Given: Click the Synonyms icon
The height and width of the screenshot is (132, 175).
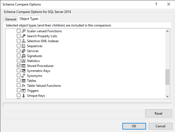Looking at the screenshot, I should pos(23,76).
